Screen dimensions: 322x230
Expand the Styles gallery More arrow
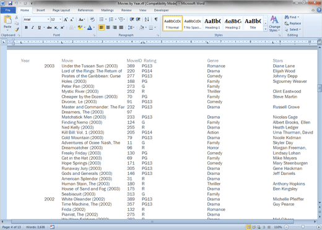(266, 29)
